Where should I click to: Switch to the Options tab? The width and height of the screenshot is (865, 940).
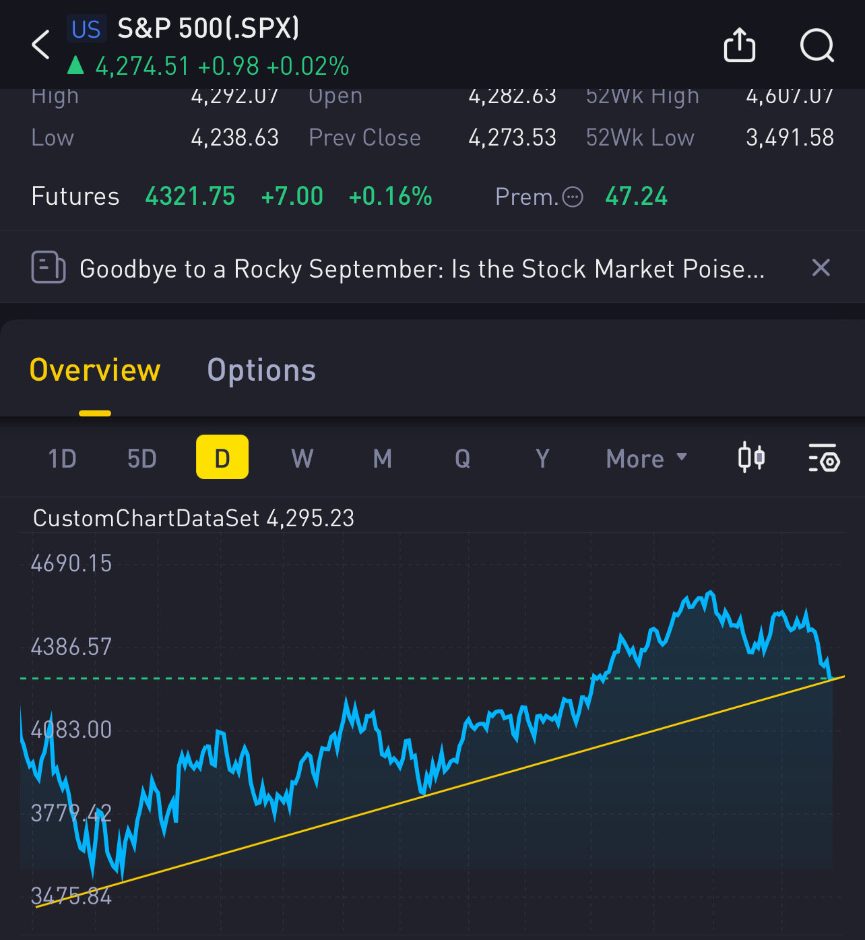point(261,371)
